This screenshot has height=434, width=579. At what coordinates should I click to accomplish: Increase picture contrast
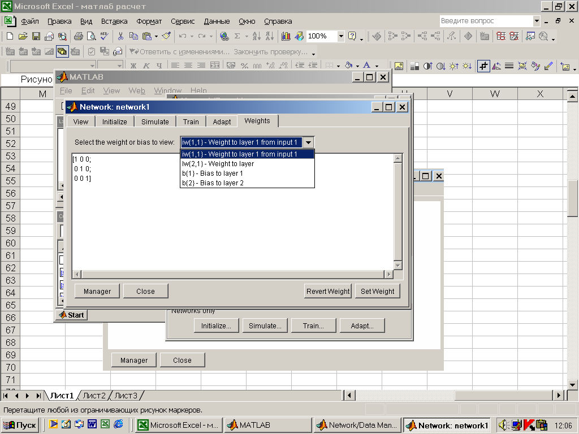tap(427, 67)
